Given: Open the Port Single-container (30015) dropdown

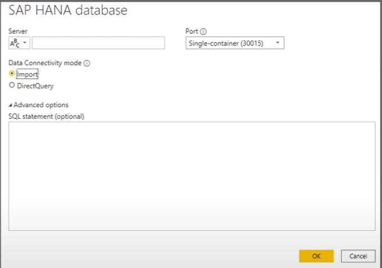Looking at the screenshot, I should (235, 43).
